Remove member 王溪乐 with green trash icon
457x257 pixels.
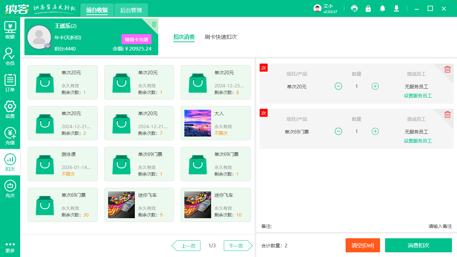154,24
